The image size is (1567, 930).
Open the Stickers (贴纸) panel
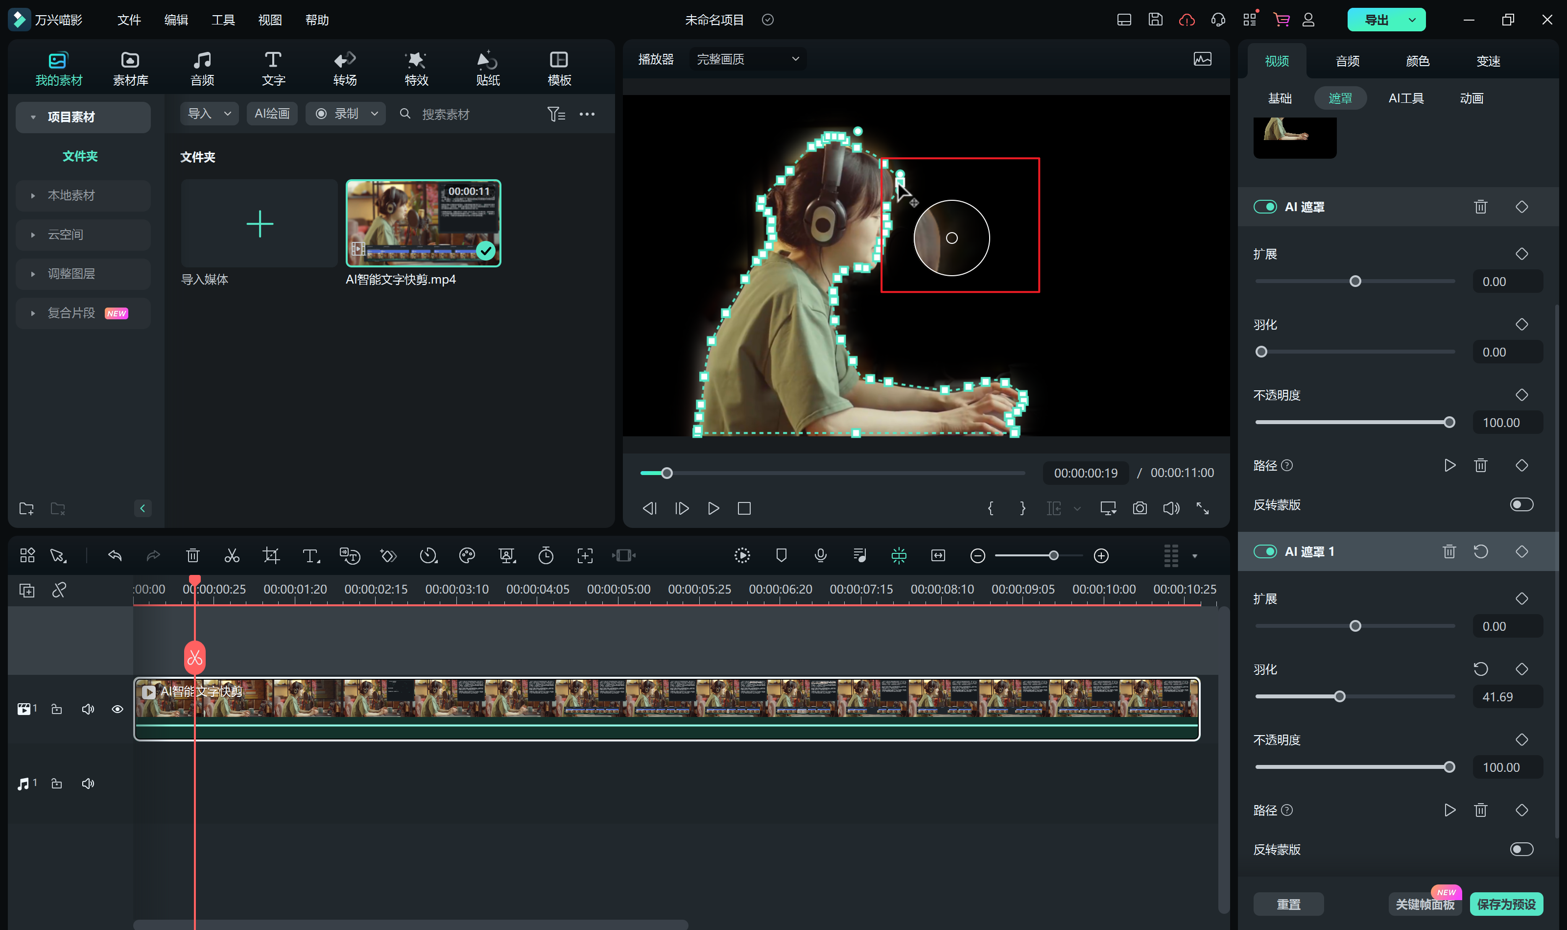(487, 68)
